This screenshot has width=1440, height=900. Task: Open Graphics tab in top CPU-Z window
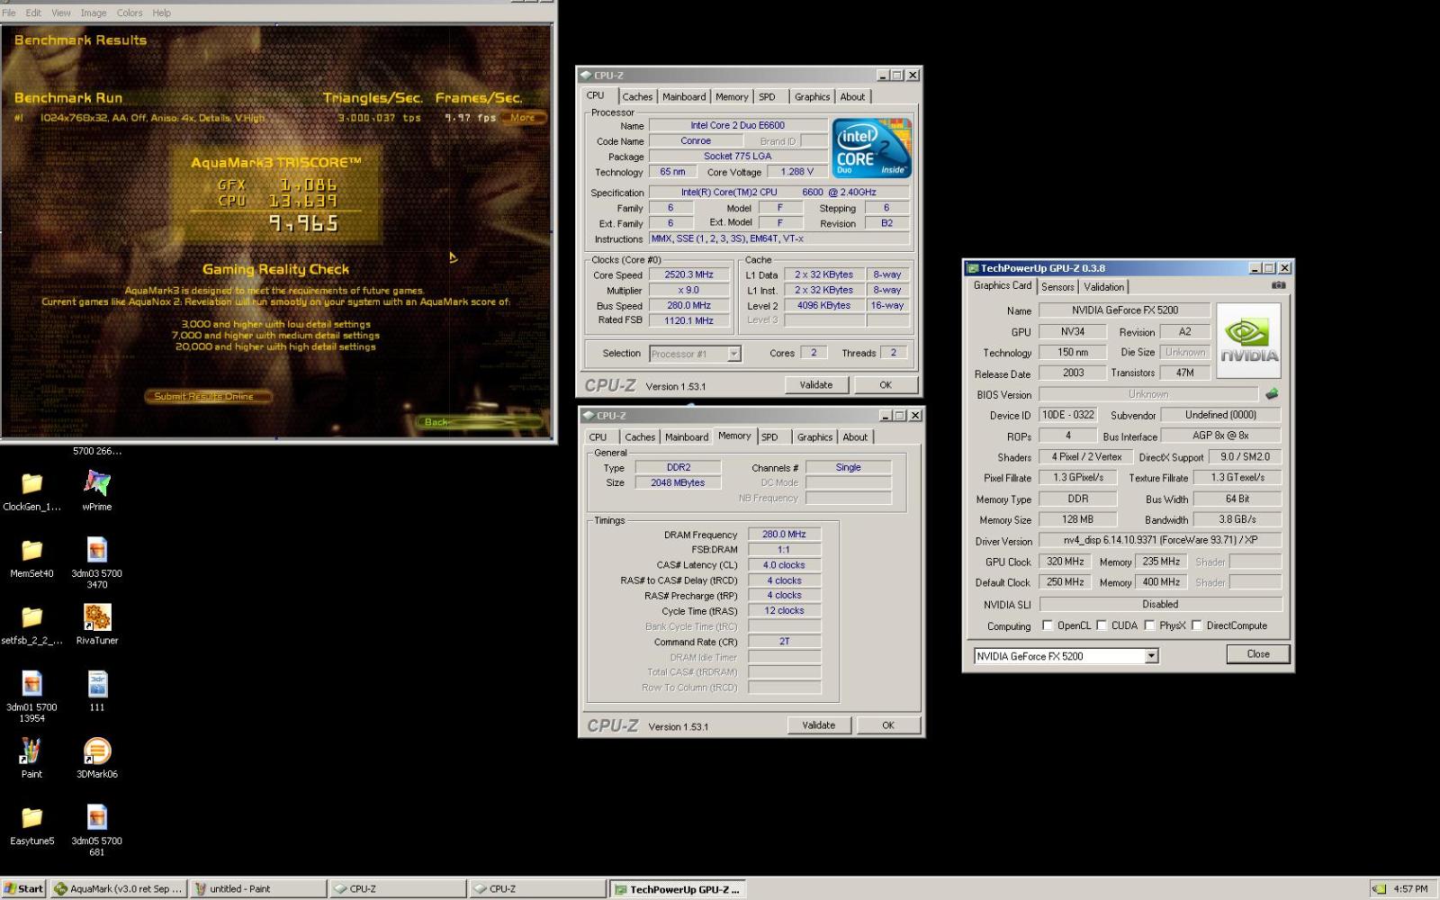pyautogui.click(x=812, y=97)
